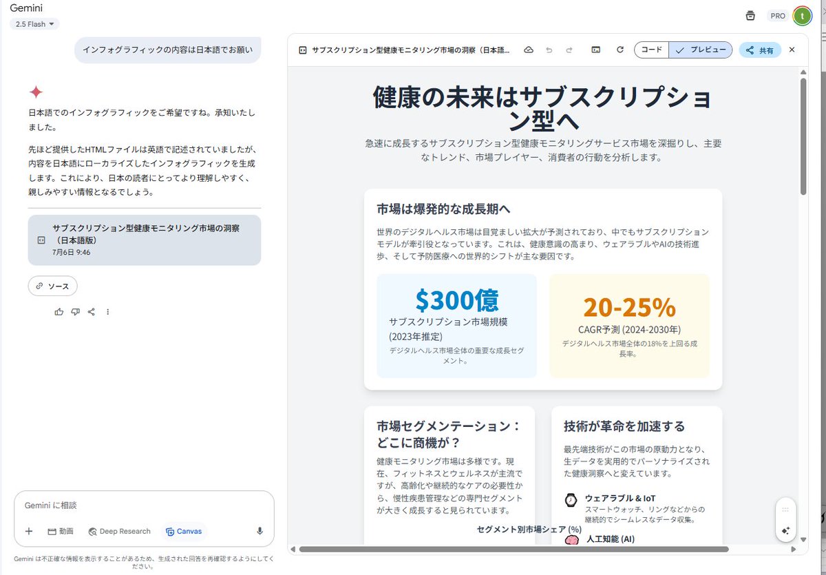Open the response more options menu
The image size is (826, 575).
108,312
